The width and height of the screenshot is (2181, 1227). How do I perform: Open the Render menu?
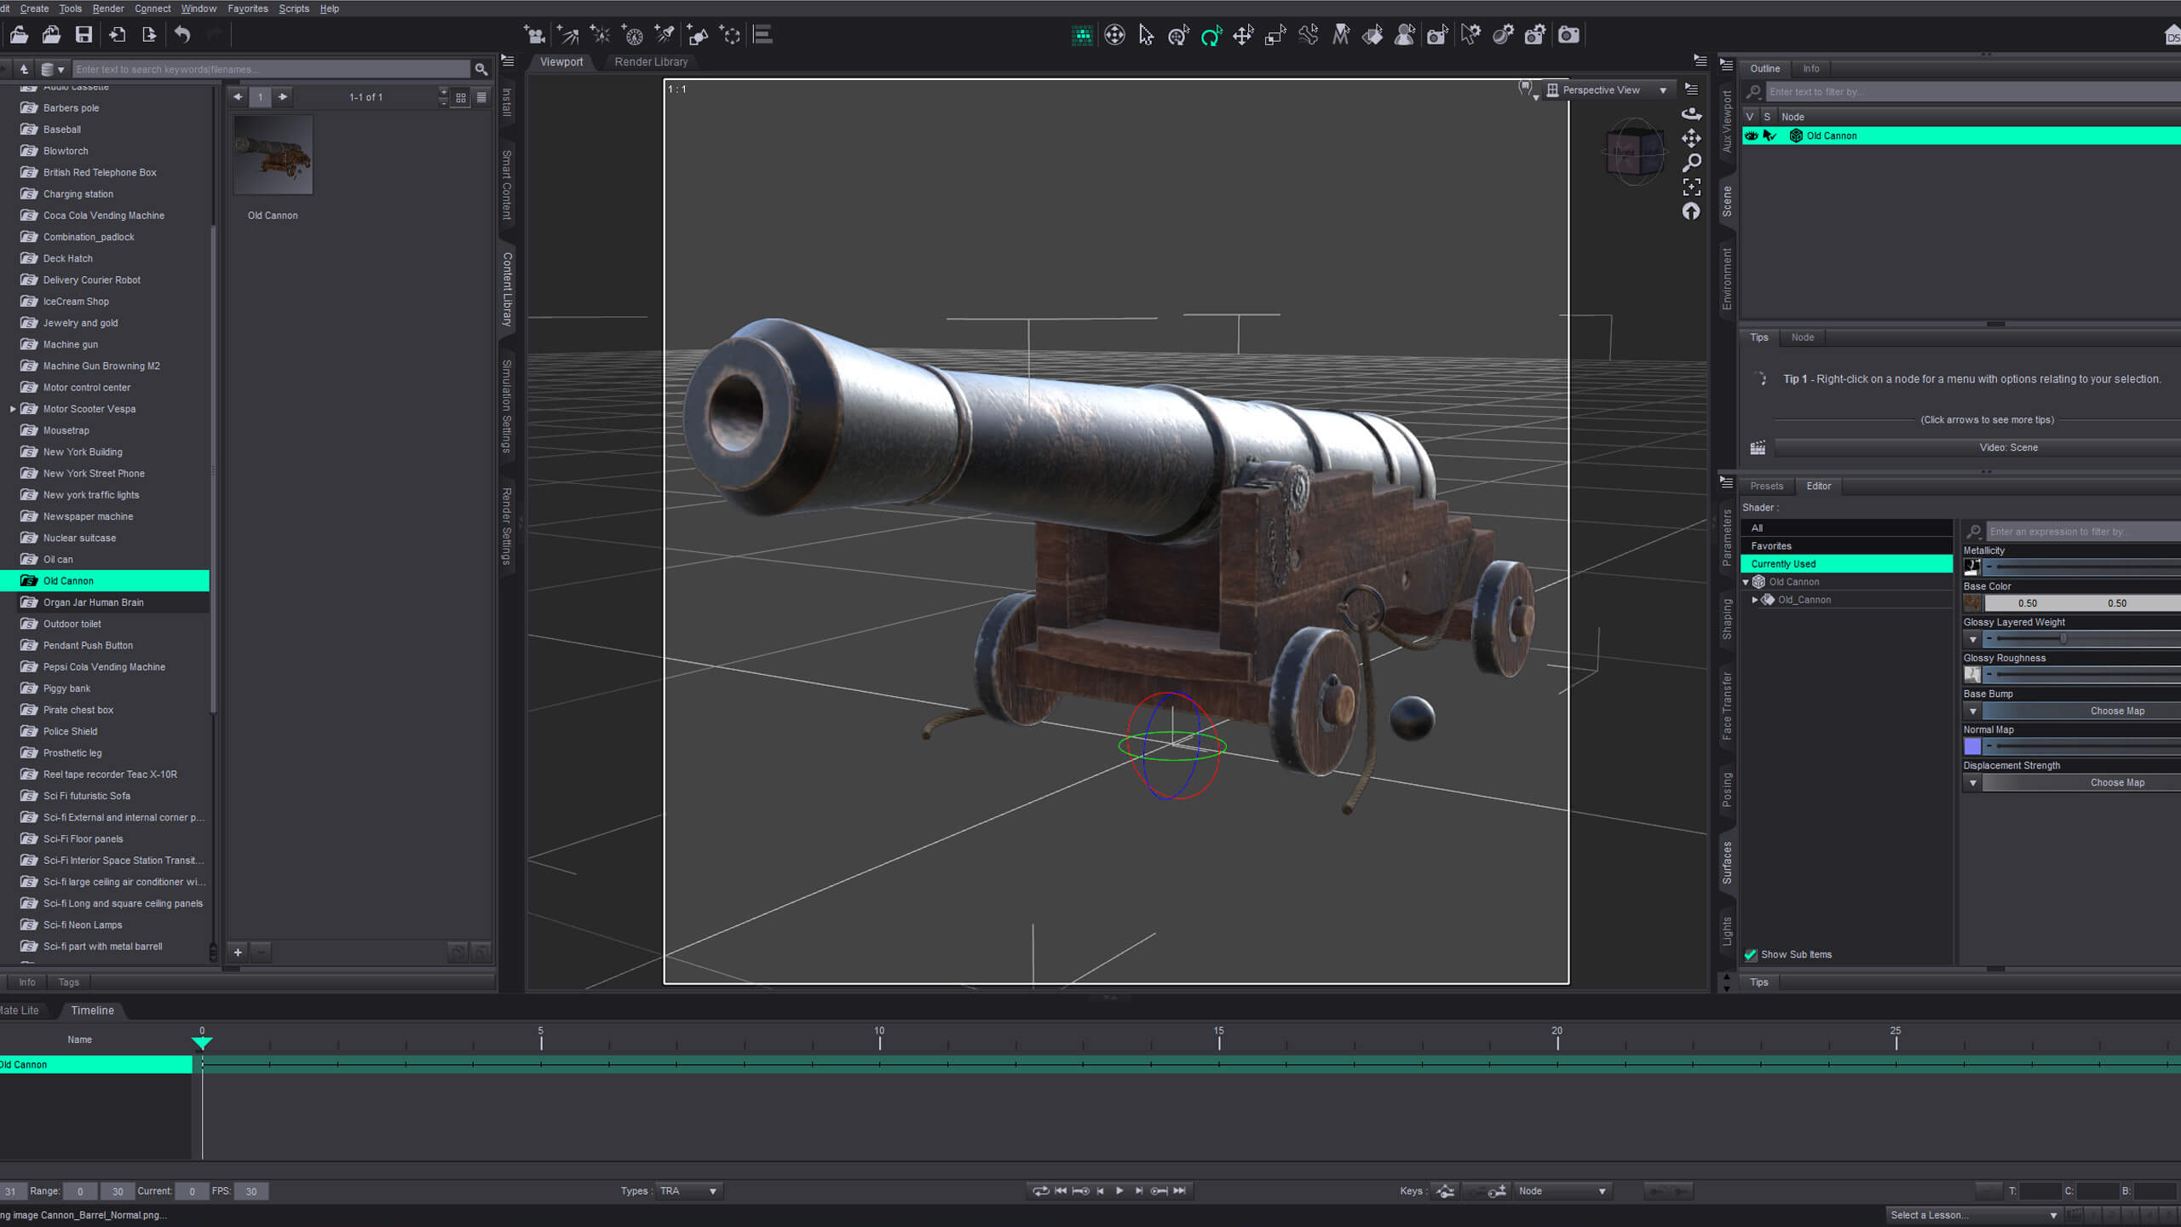[107, 9]
